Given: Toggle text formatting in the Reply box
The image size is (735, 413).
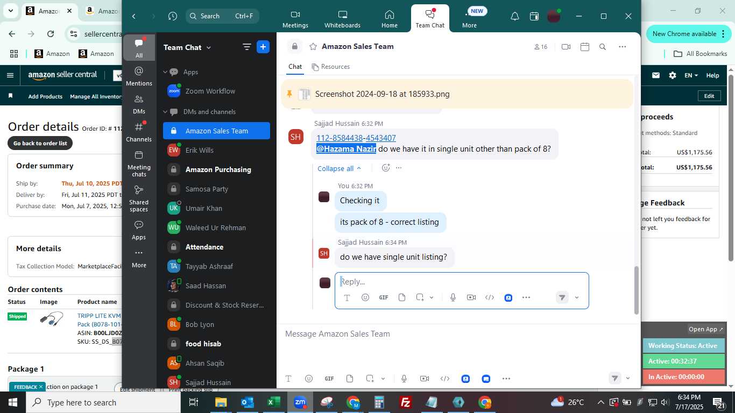Looking at the screenshot, I should tap(347, 297).
